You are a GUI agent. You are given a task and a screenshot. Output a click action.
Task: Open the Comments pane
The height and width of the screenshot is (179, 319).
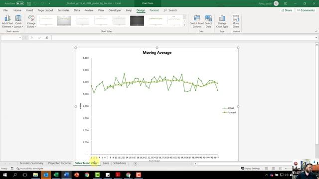click(x=306, y=10)
